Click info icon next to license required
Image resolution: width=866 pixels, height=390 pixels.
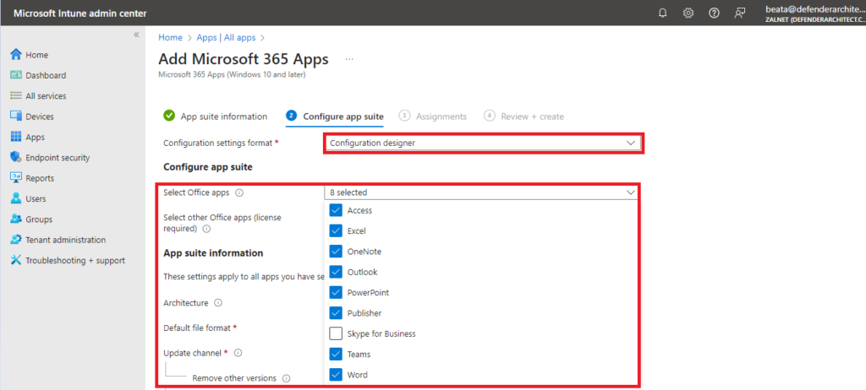point(206,229)
